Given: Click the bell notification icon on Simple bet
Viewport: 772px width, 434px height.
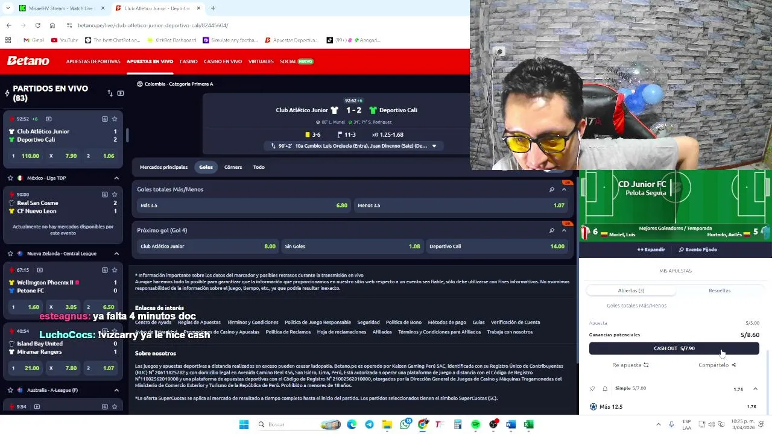Looking at the screenshot, I should 605,389.
